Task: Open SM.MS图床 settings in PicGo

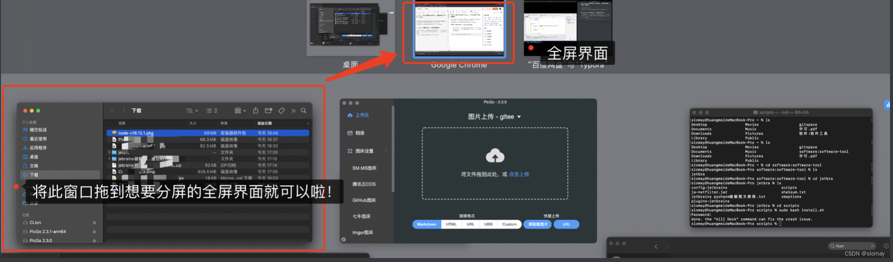Action: 365,168
